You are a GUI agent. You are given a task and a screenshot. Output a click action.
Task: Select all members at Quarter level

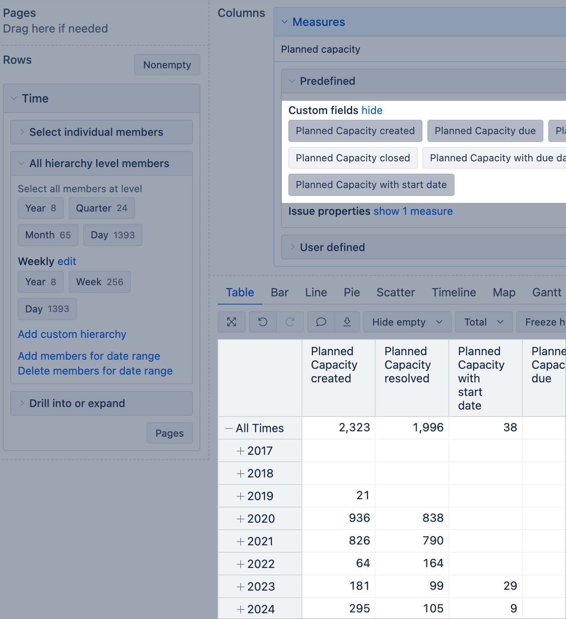coord(102,208)
